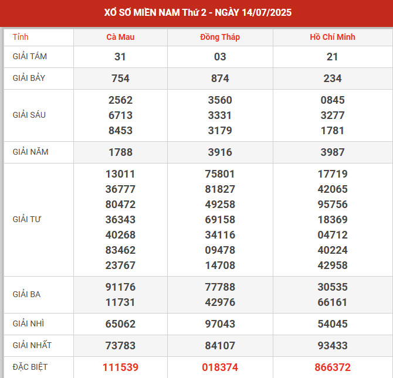Select giải năm number 3987
Viewport: 393px width, 378px height.
point(333,152)
